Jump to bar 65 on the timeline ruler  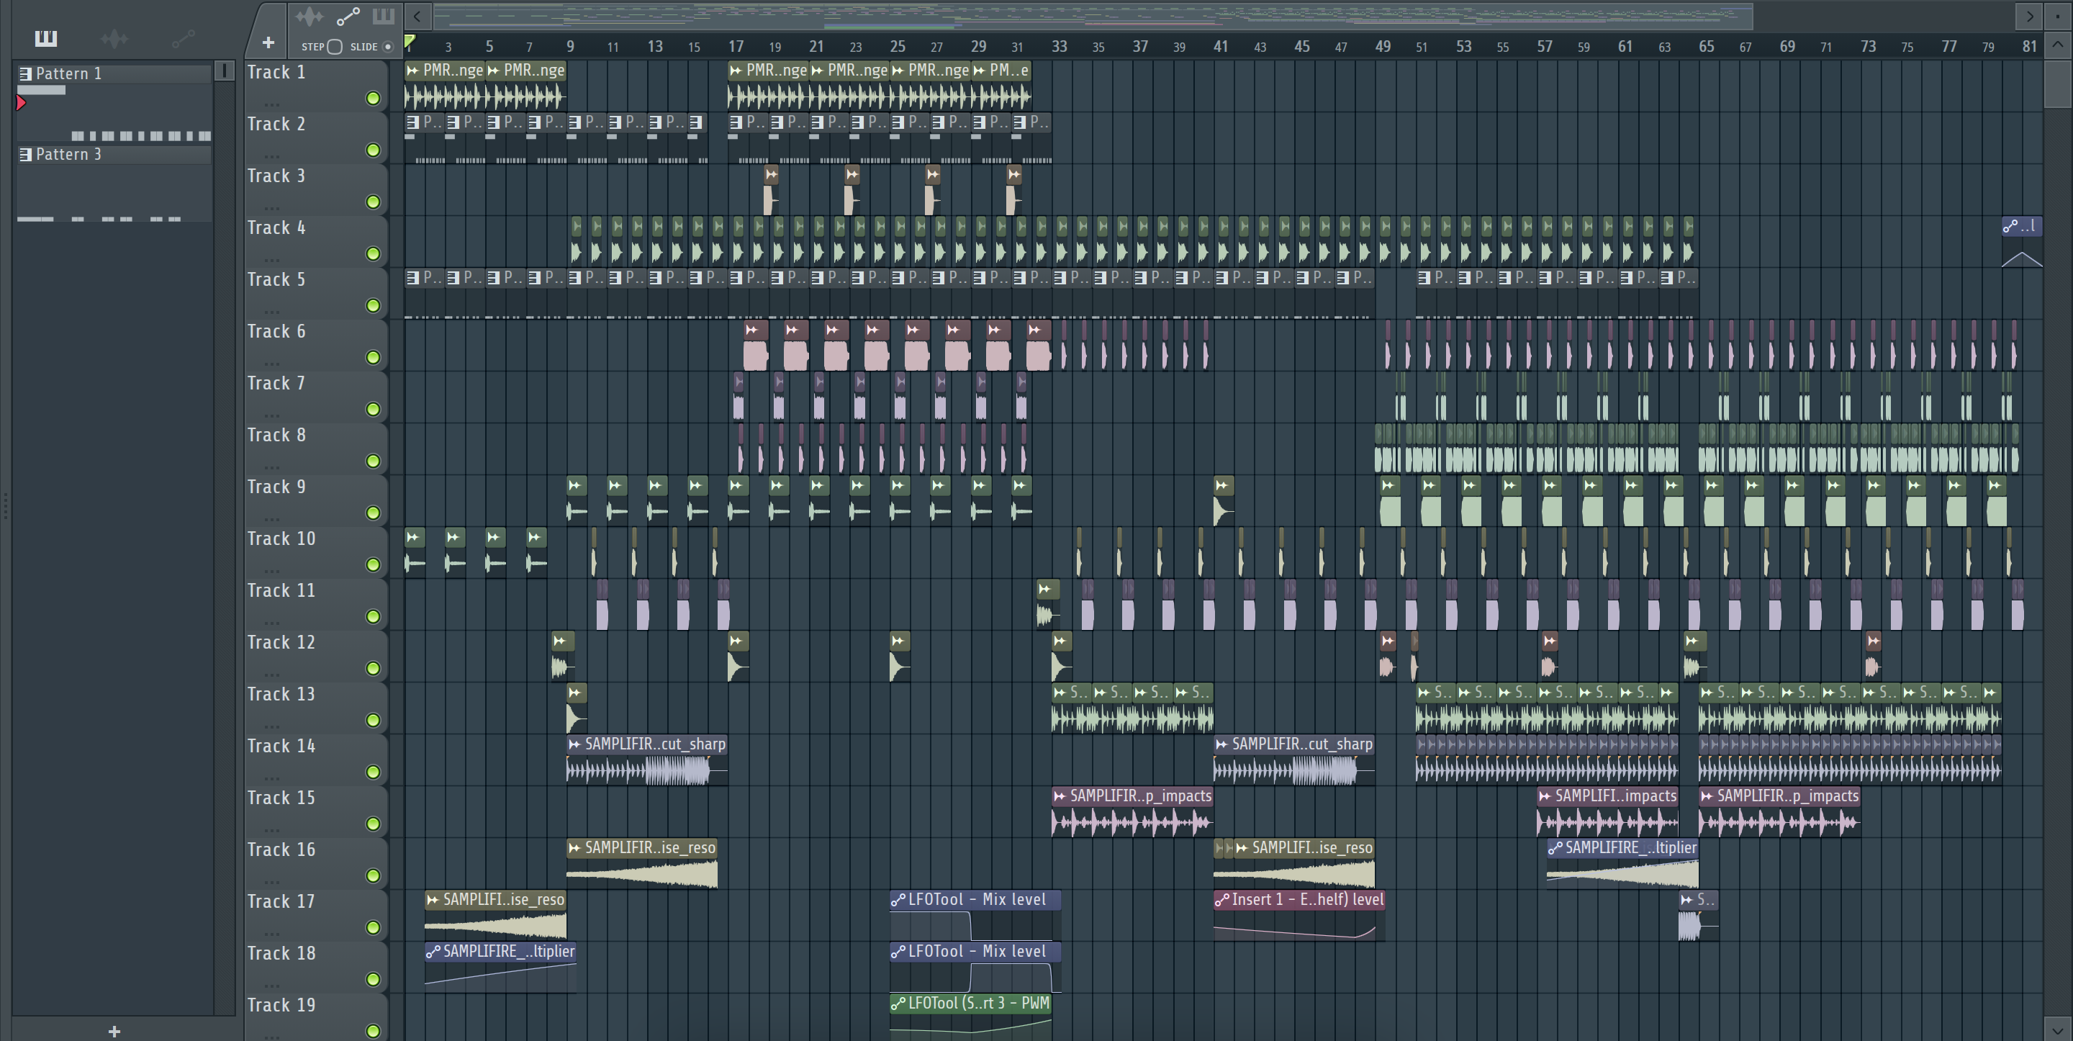tap(1706, 47)
